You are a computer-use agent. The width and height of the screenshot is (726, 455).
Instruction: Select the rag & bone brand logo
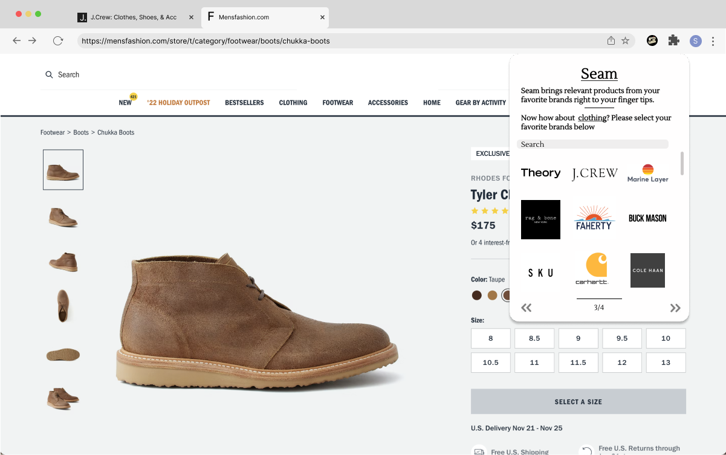pos(540,219)
